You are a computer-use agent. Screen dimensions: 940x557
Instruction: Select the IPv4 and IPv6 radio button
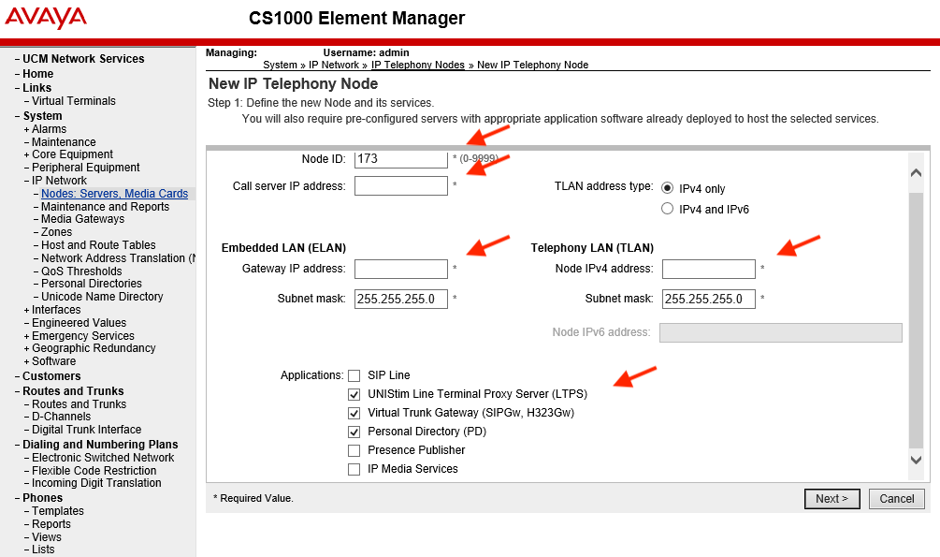(667, 209)
